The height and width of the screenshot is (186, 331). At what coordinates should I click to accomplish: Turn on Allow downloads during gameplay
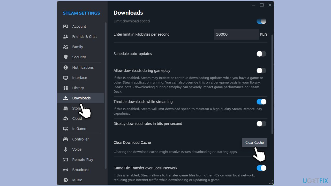(x=261, y=71)
